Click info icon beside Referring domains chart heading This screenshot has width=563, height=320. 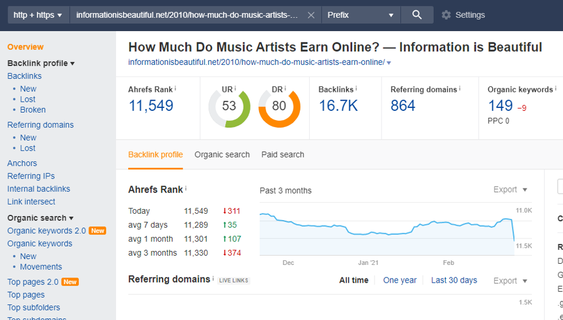coord(213,278)
